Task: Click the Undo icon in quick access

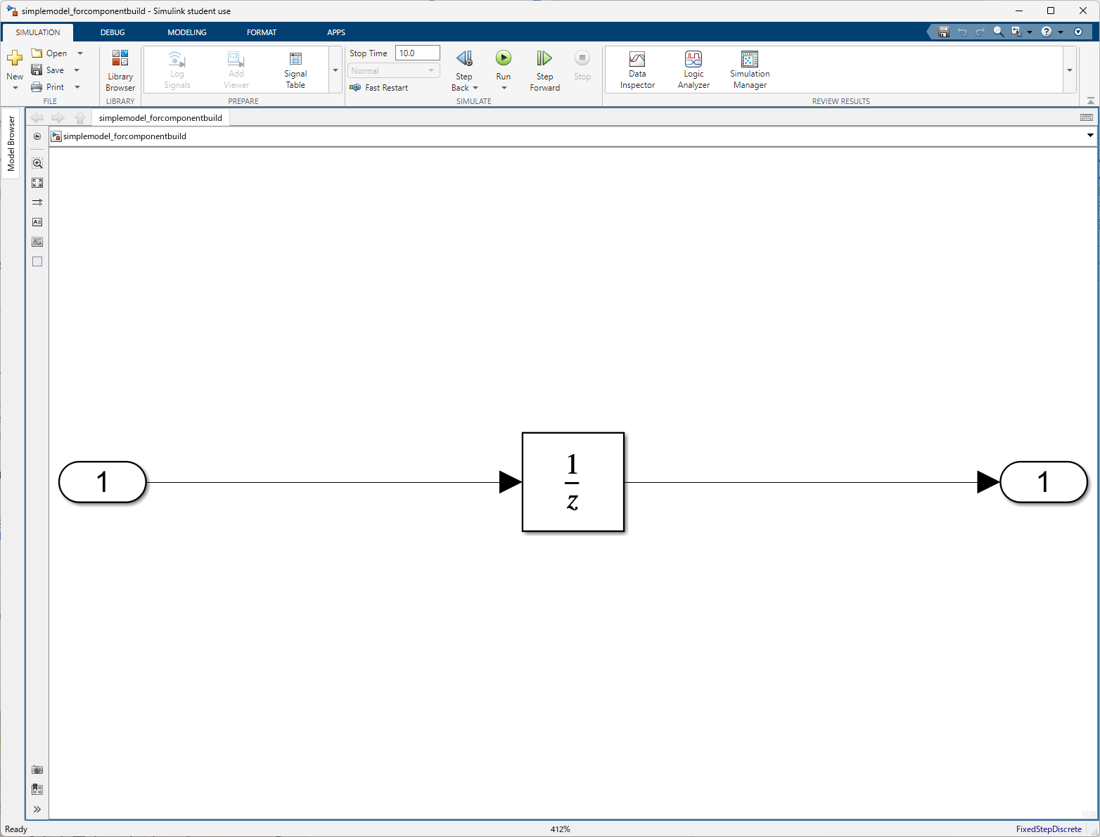Action: (x=962, y=32)
